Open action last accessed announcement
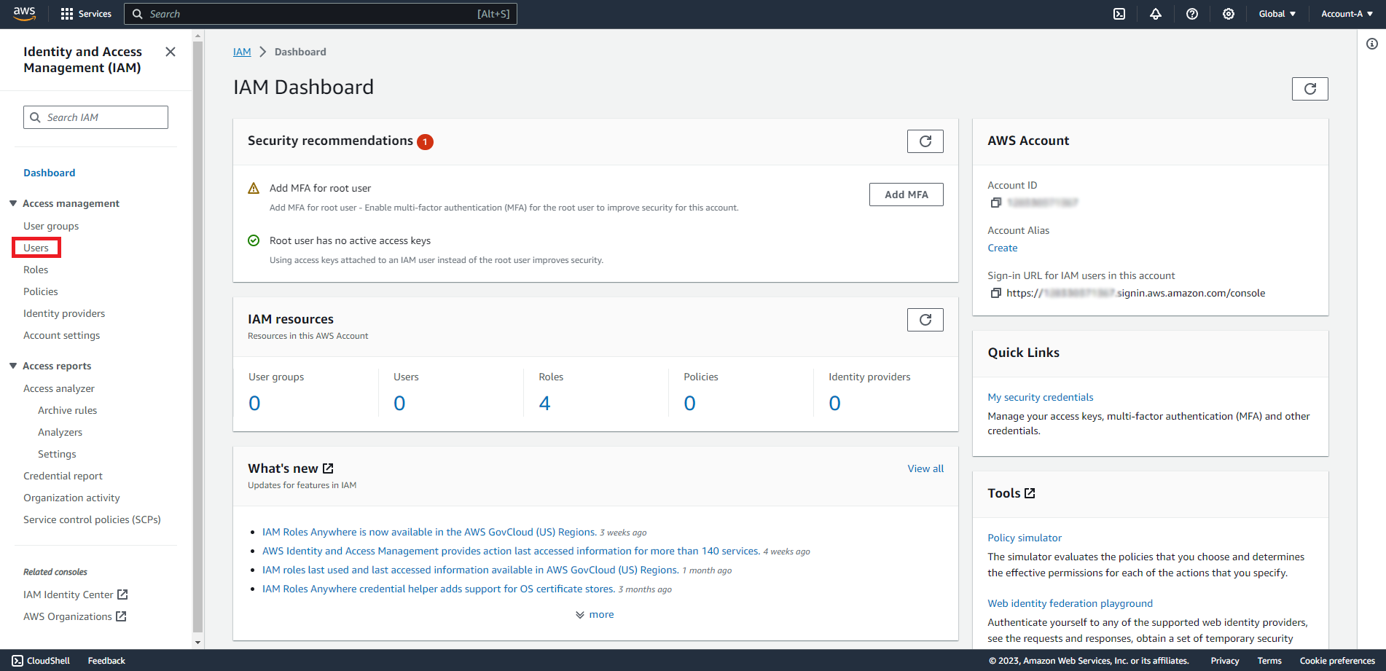This screenshot has height=671, width=1386. tap(511, 552)
